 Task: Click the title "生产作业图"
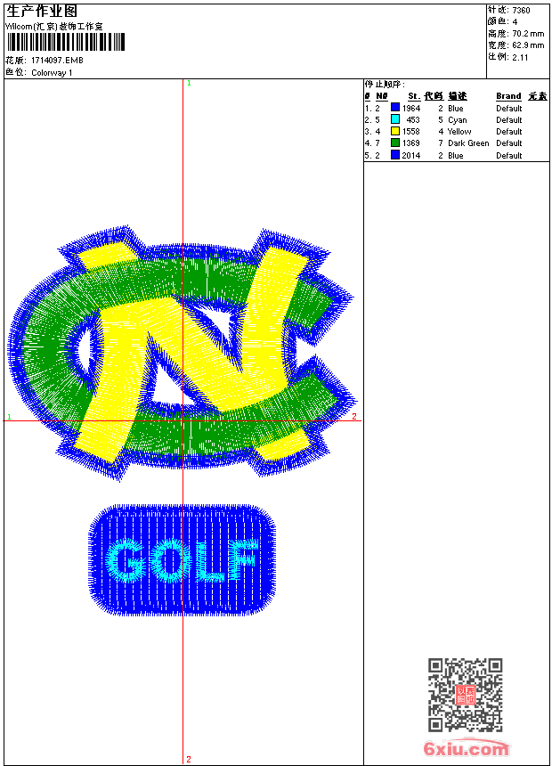tap(42, 12)
